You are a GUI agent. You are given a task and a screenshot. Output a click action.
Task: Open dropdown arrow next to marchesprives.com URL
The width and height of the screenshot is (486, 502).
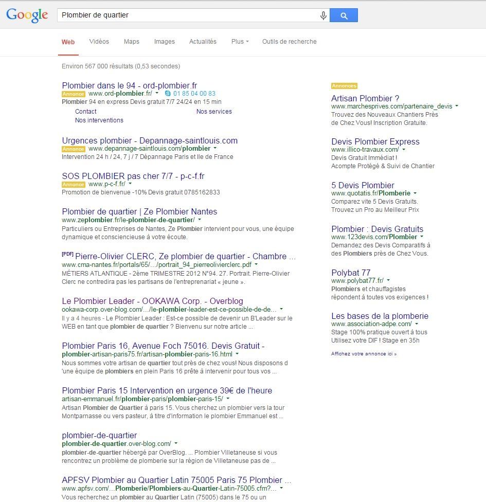pos(457,105)
